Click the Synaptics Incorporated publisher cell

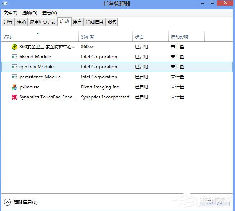point(105,97)
